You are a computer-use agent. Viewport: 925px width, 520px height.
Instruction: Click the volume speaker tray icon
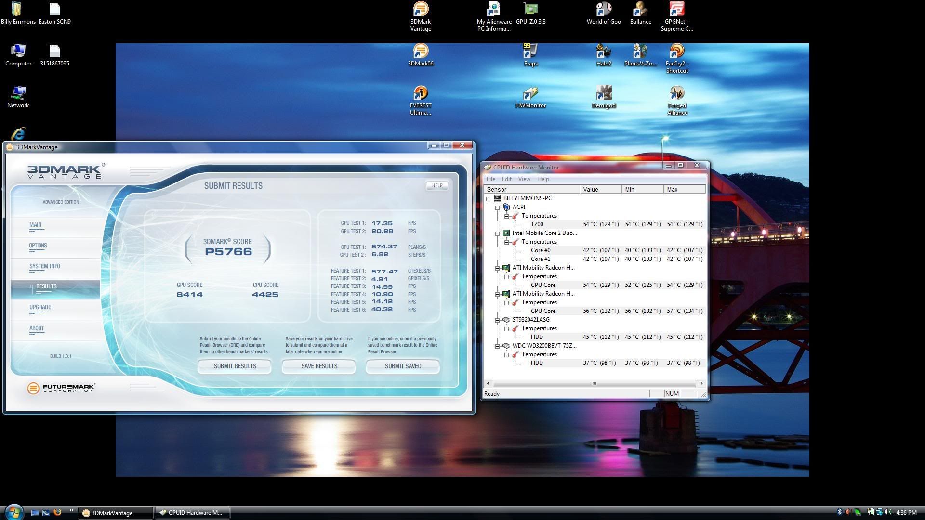tap(888, 512)
